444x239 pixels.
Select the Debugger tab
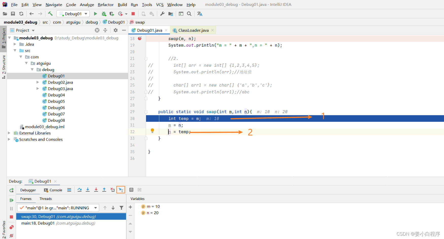(28, 190)
